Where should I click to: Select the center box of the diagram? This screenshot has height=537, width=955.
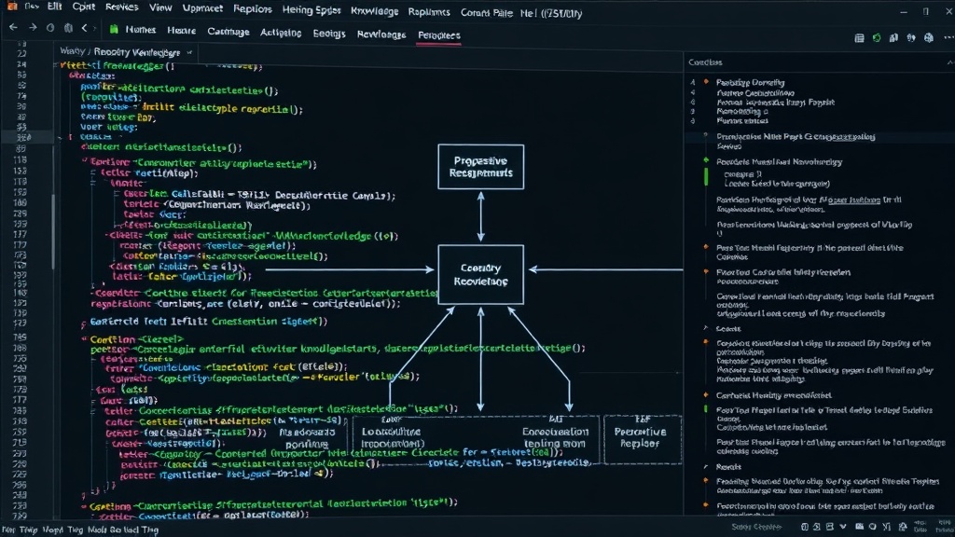pos(480,275)
